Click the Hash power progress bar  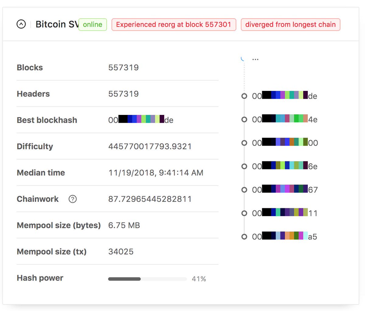coord(148,279)
